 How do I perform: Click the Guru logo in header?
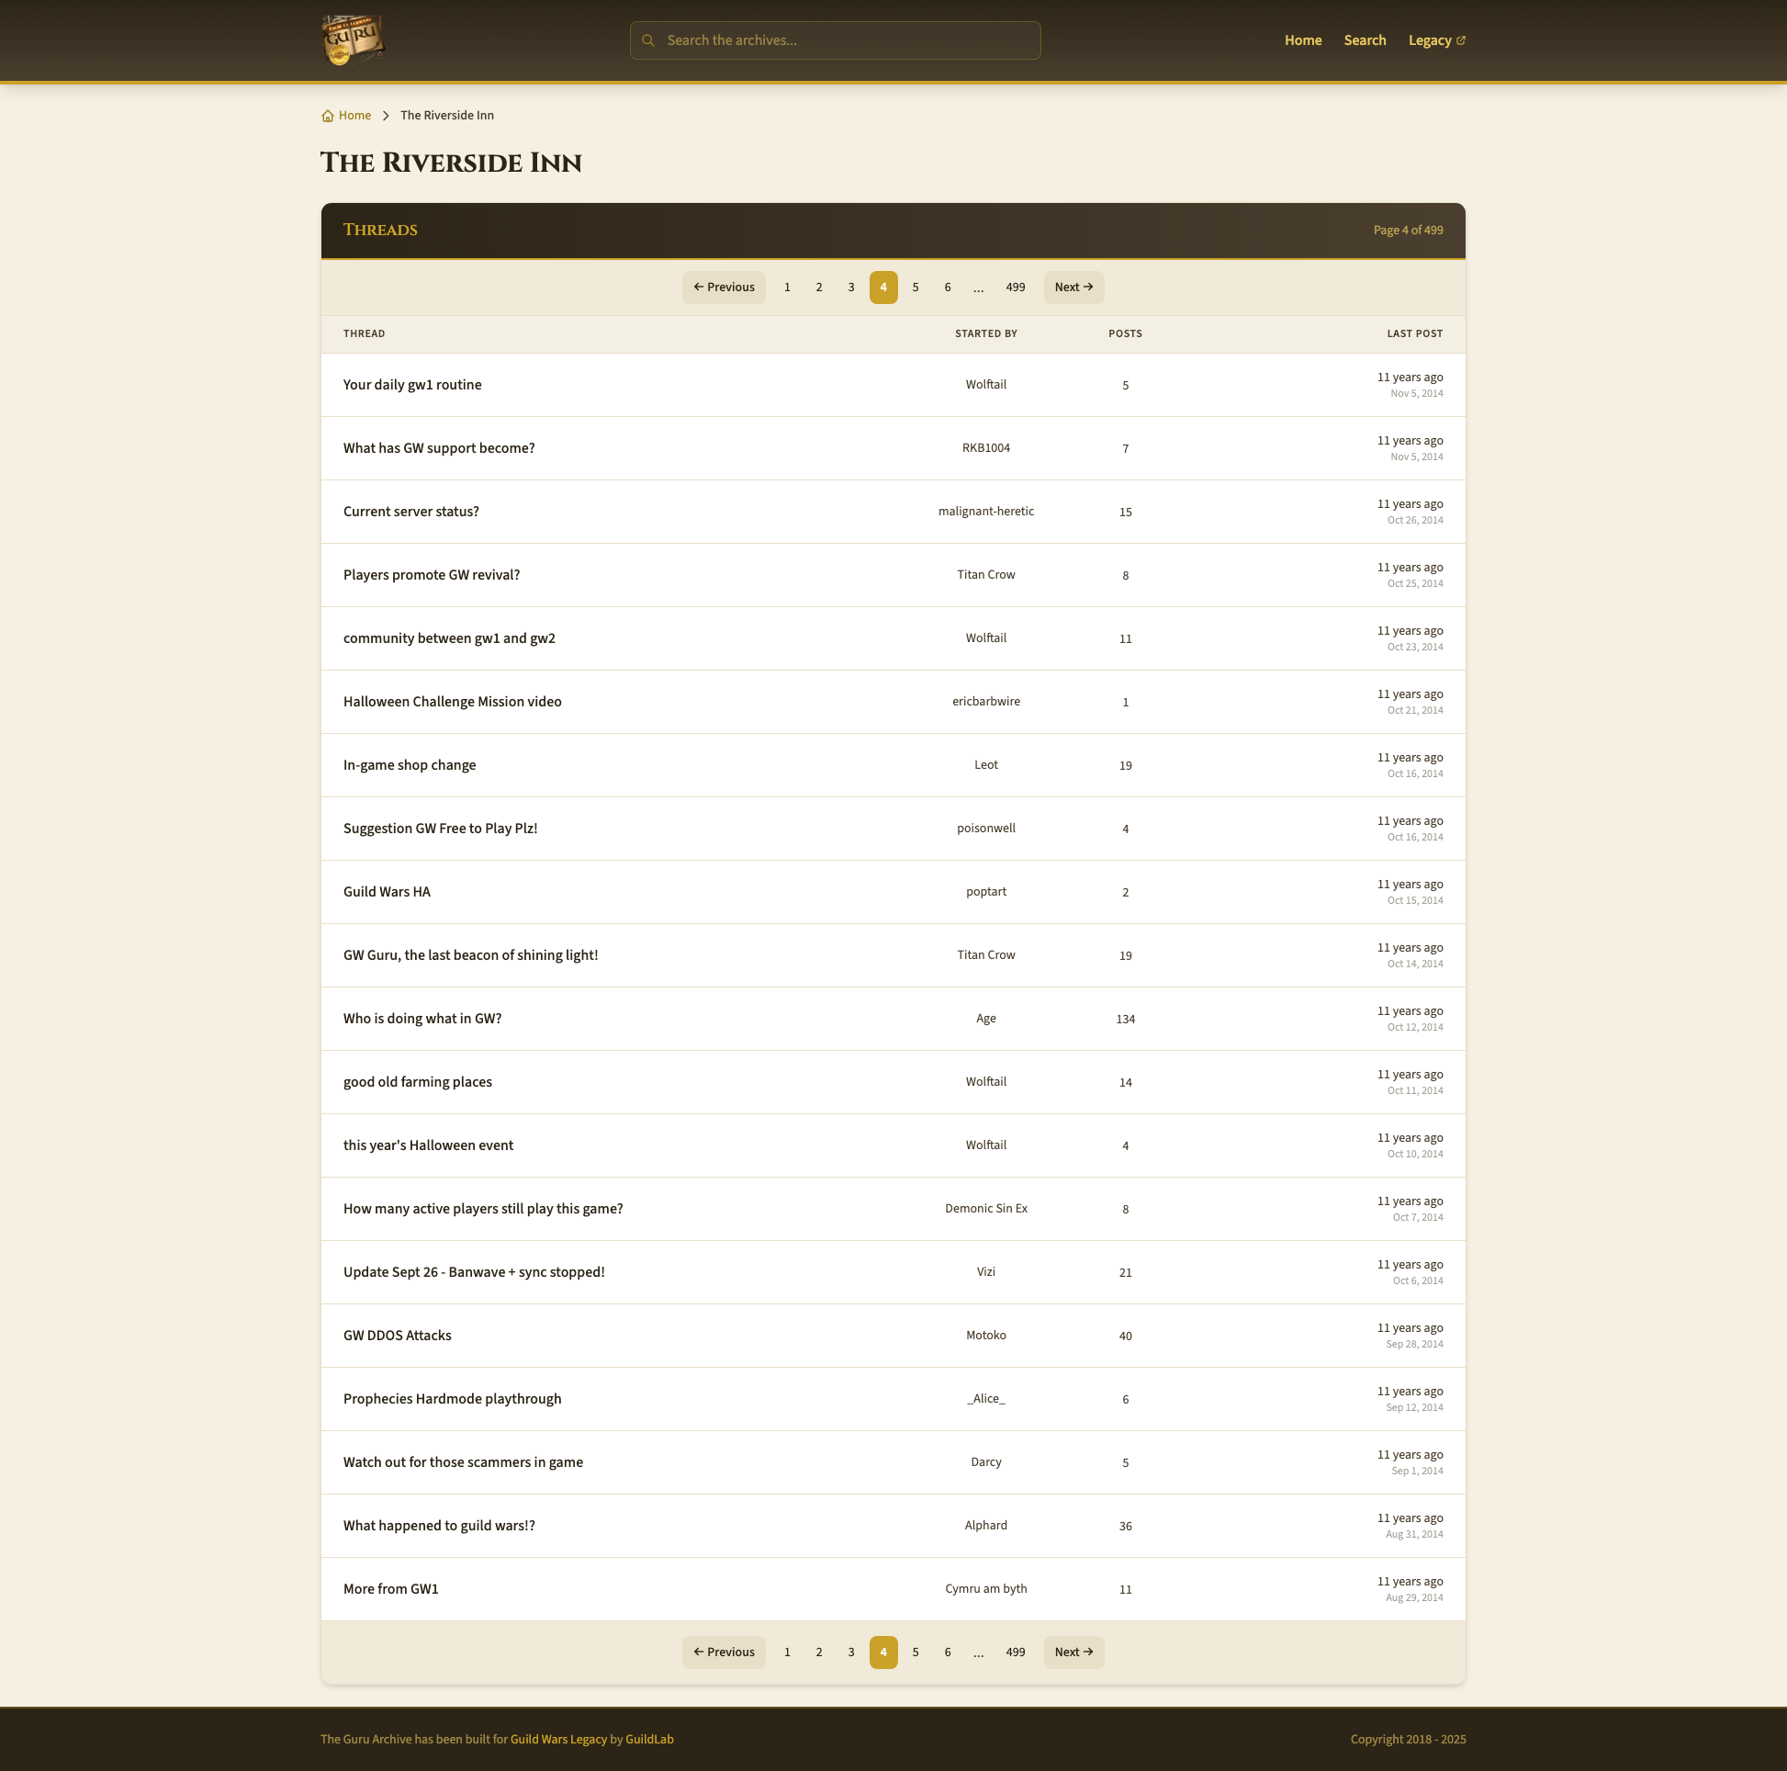(352, 40)
